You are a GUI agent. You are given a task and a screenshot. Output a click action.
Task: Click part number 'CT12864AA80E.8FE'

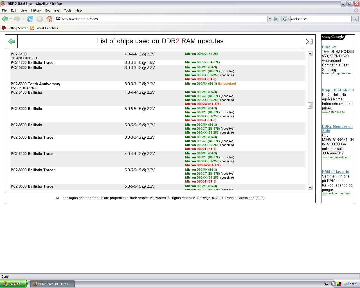(24, 58)
